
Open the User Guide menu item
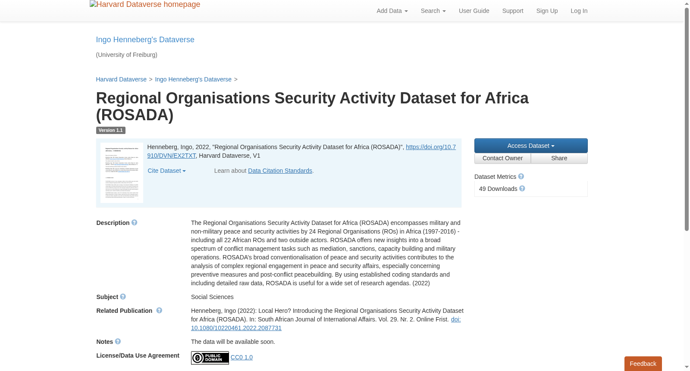coord(474,11)
